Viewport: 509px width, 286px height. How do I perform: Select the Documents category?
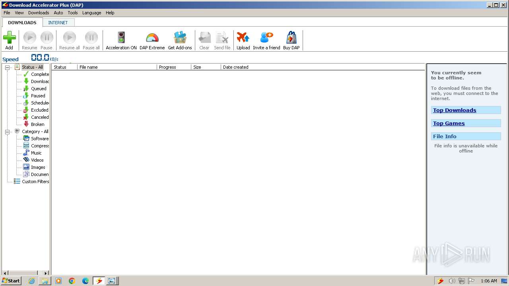40,174
